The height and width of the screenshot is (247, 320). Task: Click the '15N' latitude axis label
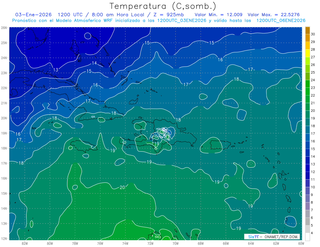click(4, 193)
